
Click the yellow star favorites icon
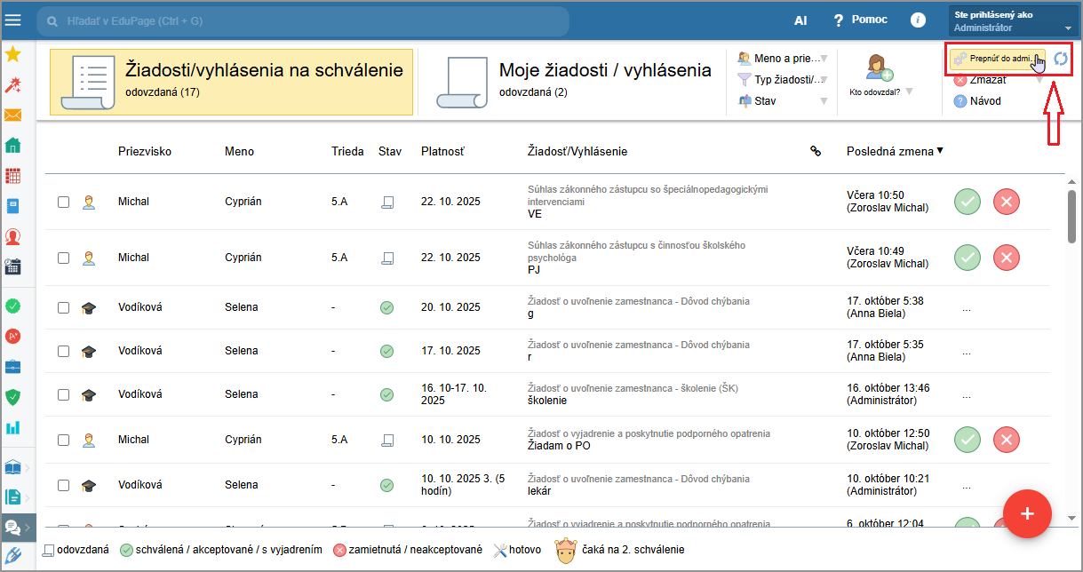[13, 54]
